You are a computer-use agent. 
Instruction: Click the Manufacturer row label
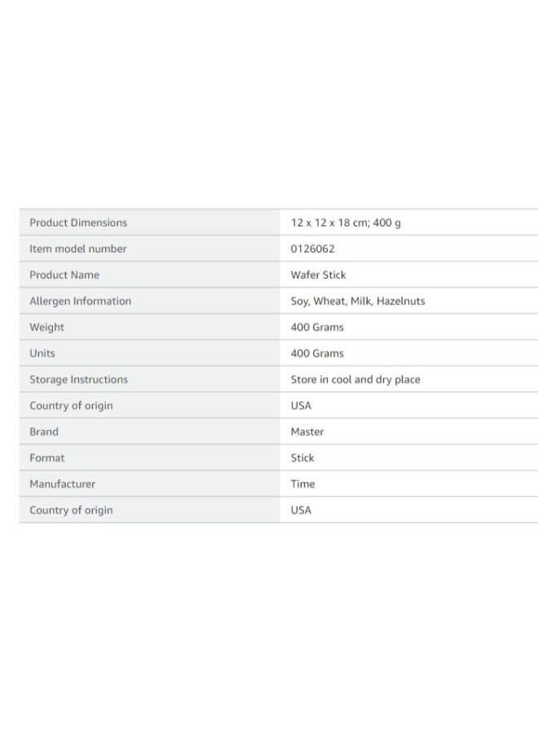62,484
